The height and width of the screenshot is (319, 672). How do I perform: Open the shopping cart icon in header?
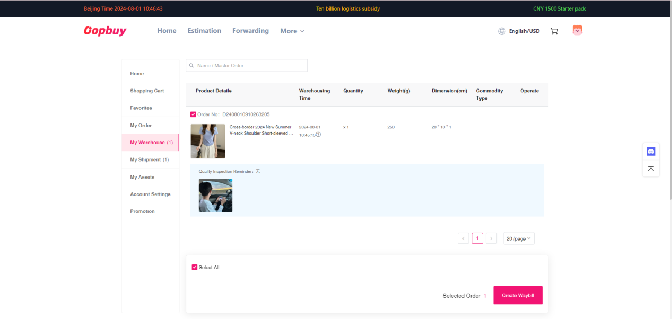pos(554,31)
